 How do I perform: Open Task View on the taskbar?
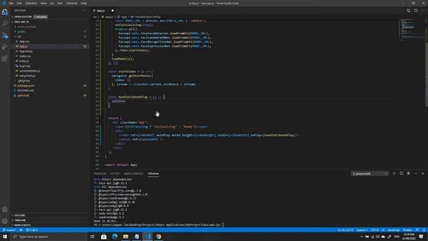click(x=92, y=236)
